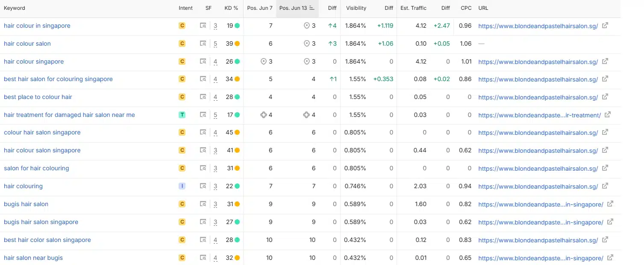This screenshot has width=644, height=265.
Task: Click local pack pin icon for hair colour in singapore
Action: (306, 26)
